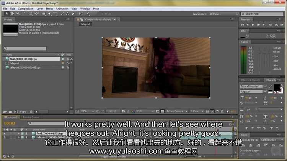
Task: Open composition flowchart icon in viewer
Action: tap(222, 111)
